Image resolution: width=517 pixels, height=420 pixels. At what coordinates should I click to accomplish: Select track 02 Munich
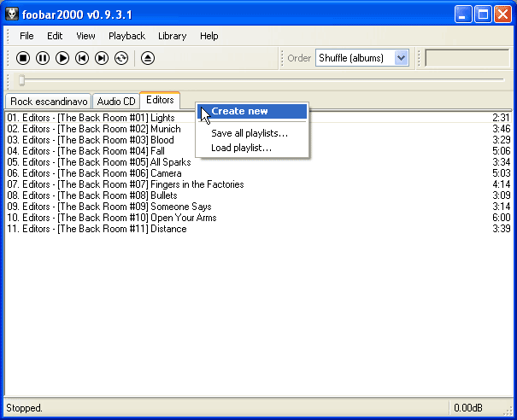(x=258, y=129)
